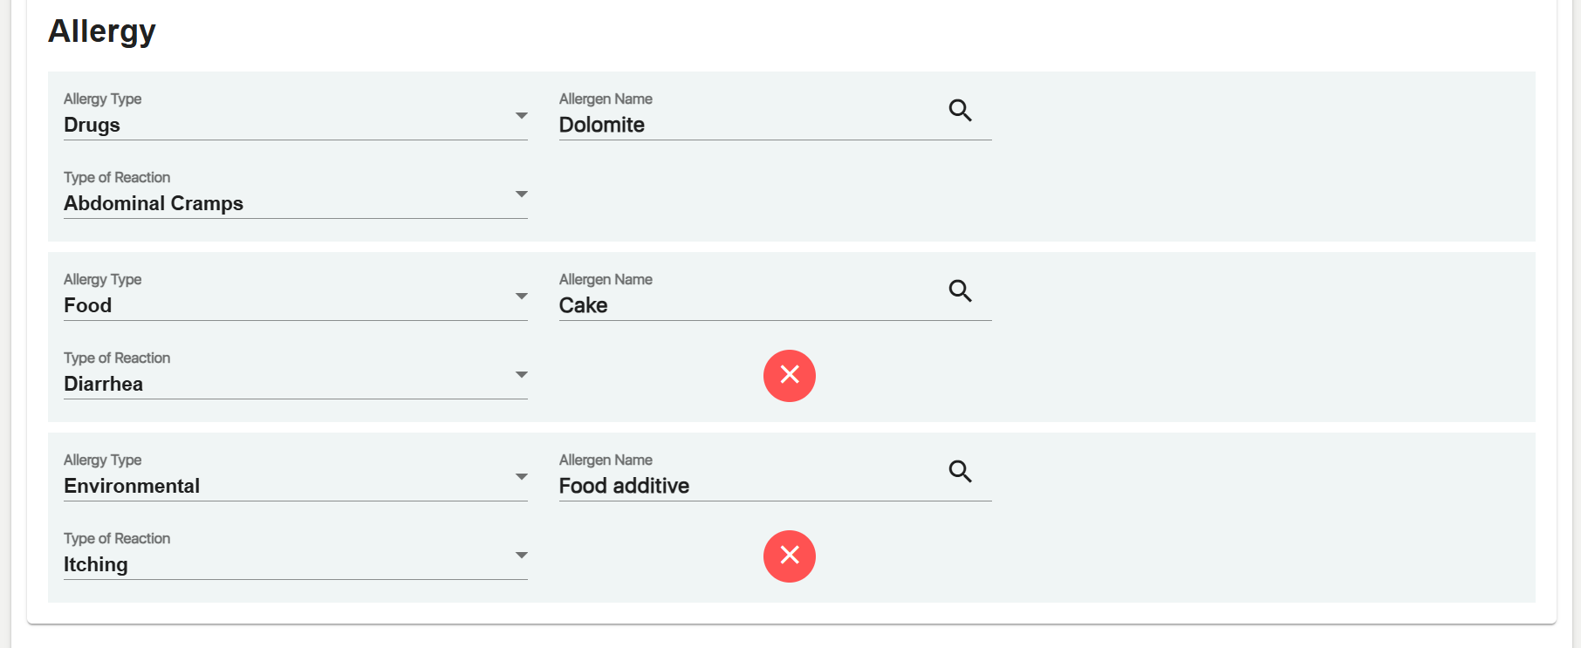1581x648 pixels.
Task: Click the Itching reaction type value
Action: 96,565
